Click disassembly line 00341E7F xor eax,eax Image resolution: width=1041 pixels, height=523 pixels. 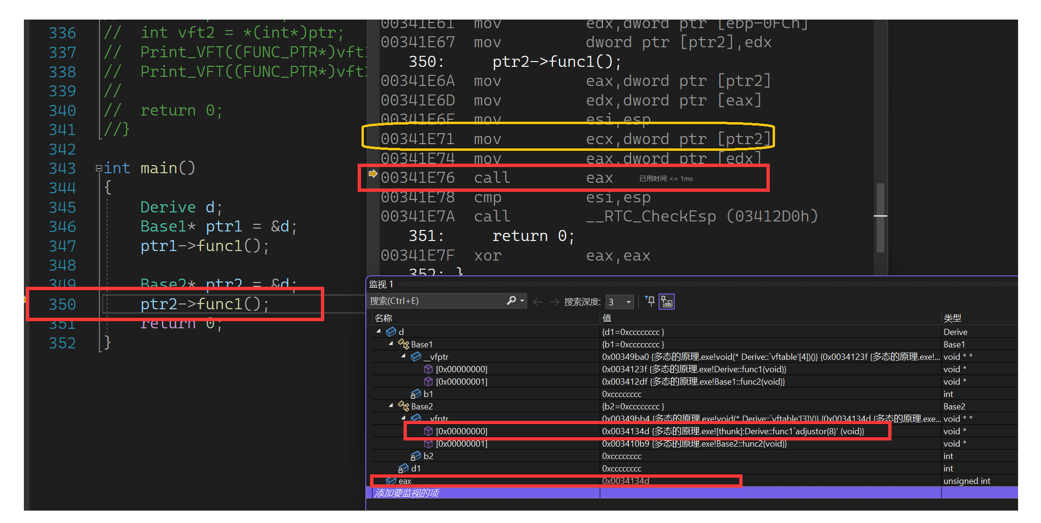(515, 255)
